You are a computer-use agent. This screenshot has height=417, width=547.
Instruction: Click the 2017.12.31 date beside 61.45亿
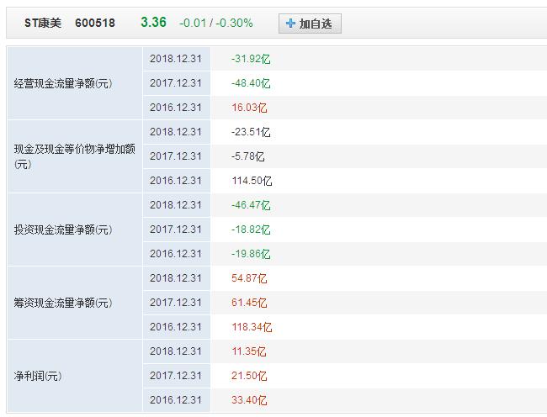(176, 303)
